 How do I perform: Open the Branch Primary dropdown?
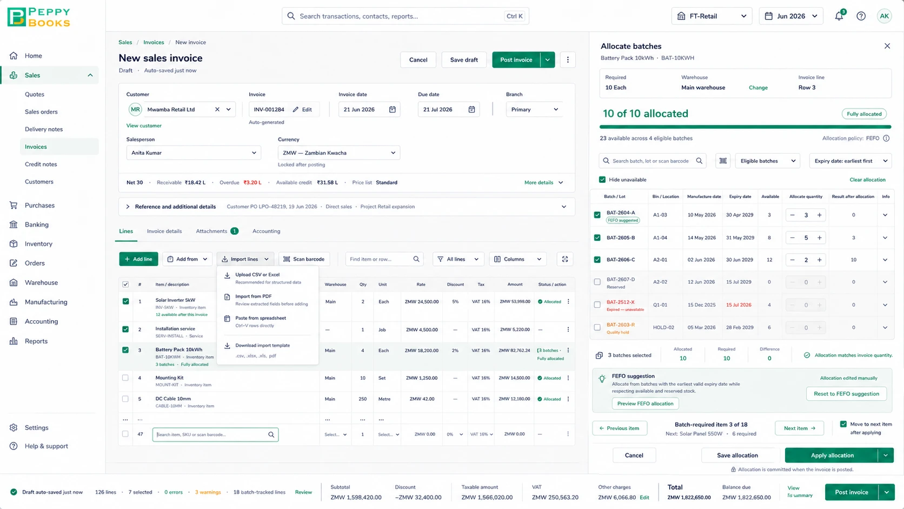point(535,109)
